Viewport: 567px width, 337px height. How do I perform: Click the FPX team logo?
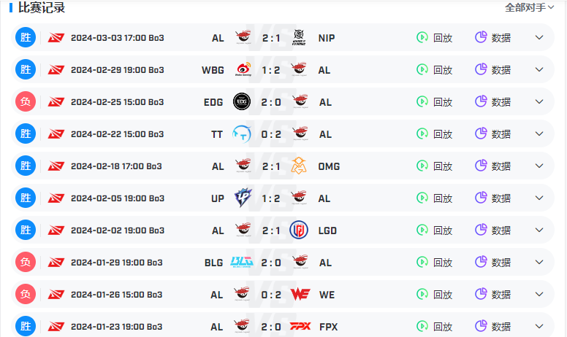[300, 326]
